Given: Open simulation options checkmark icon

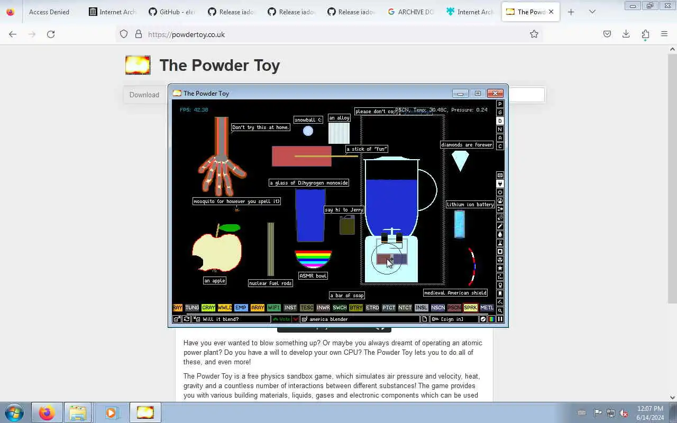Looking at the screenshot, I should 483,319.
